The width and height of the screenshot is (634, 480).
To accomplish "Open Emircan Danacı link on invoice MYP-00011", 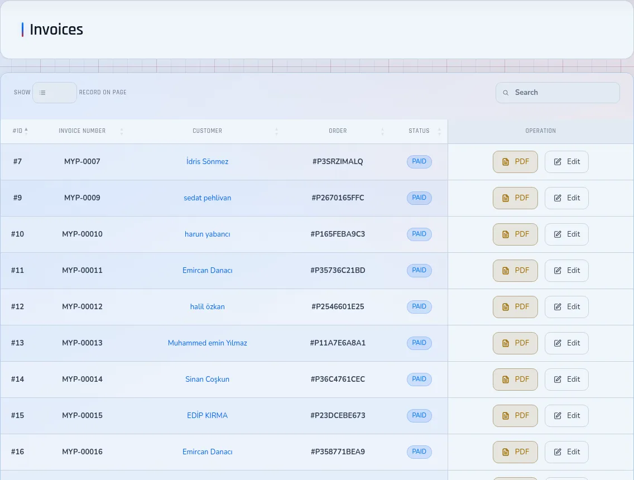I will (x=208, y=270).
